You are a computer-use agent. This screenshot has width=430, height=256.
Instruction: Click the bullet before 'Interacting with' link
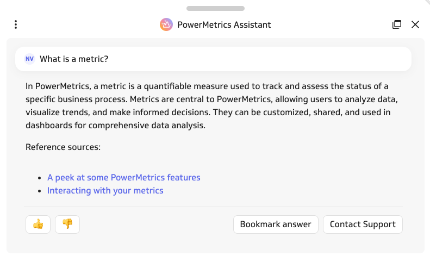point(40,191)
